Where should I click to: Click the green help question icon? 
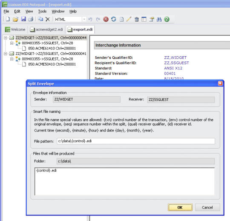[167, 19]
